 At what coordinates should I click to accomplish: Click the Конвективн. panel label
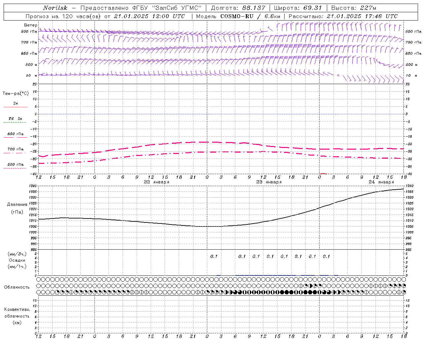coord(17,310)
